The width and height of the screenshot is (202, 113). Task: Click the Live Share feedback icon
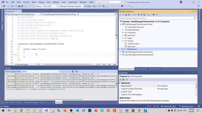pos(199,6)
